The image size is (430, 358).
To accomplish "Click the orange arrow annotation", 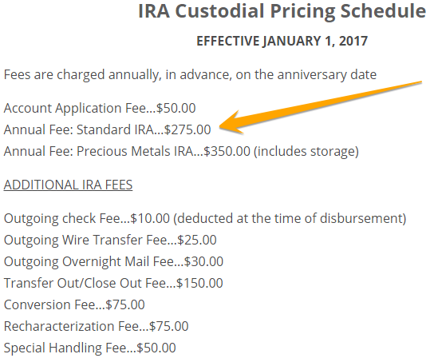I will click(x=321, y=107).
